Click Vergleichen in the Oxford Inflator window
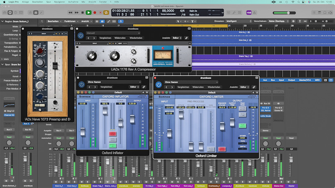This screenshot has width=335, height=188. (106, 87)
